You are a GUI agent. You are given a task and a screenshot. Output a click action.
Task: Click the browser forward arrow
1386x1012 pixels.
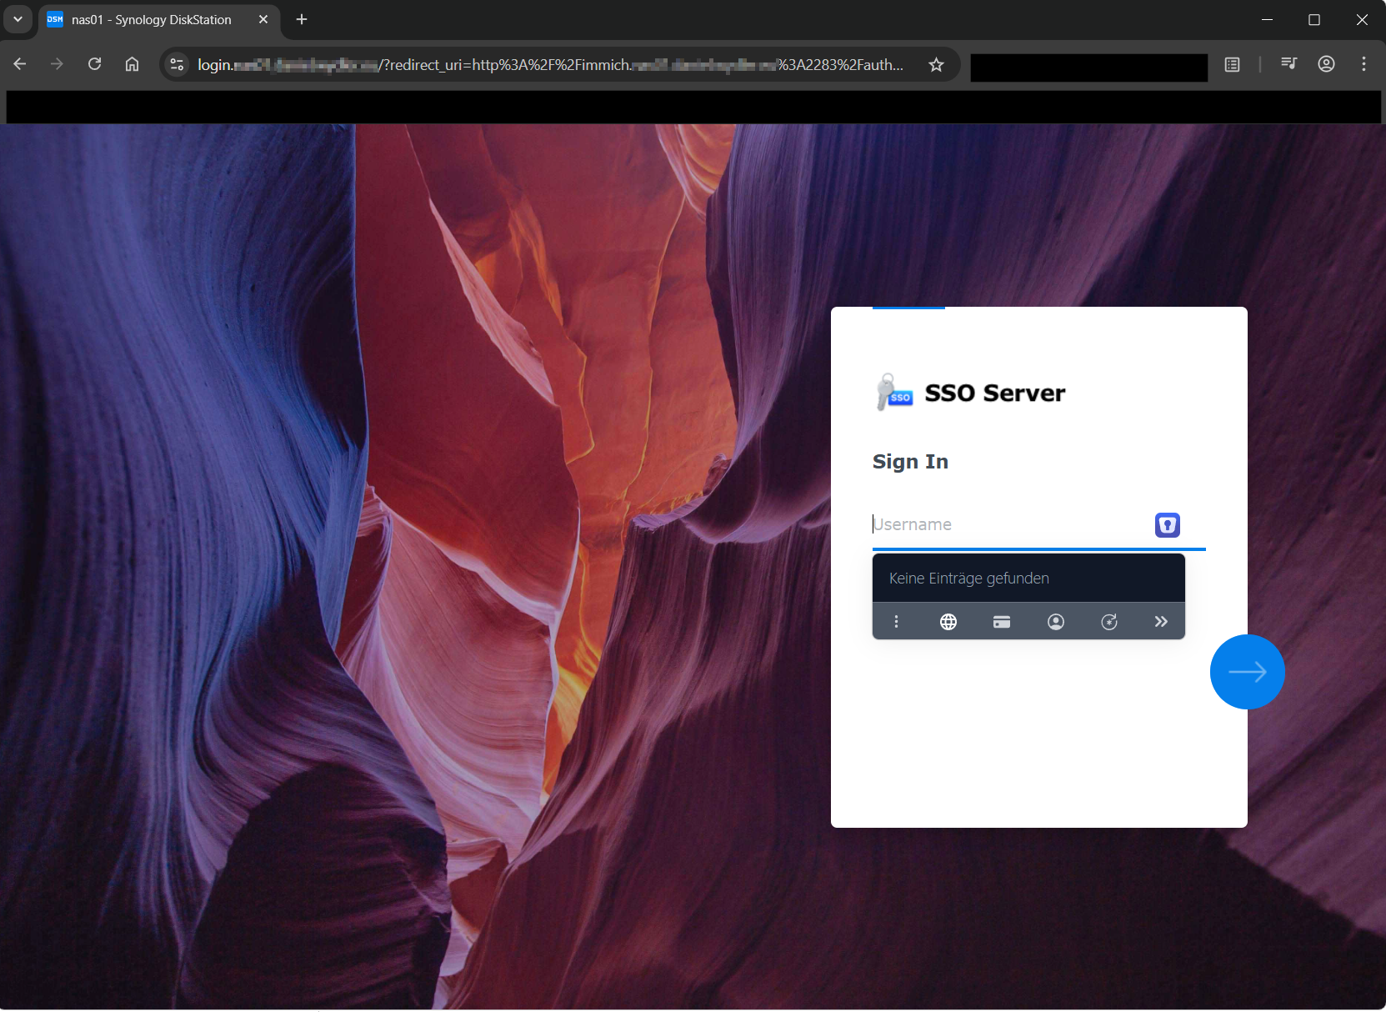pyautogui.click(x=57, y=64)
